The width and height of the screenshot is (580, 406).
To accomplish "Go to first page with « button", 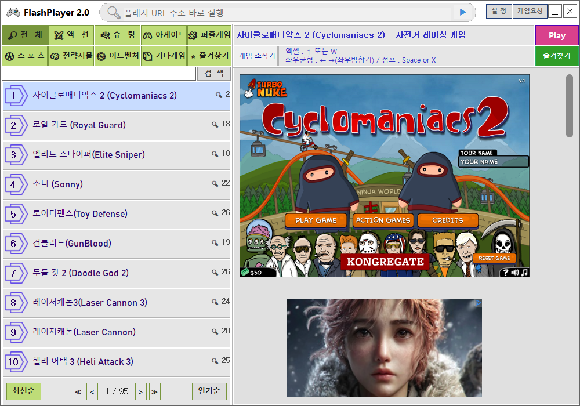I will pos(78,391).
